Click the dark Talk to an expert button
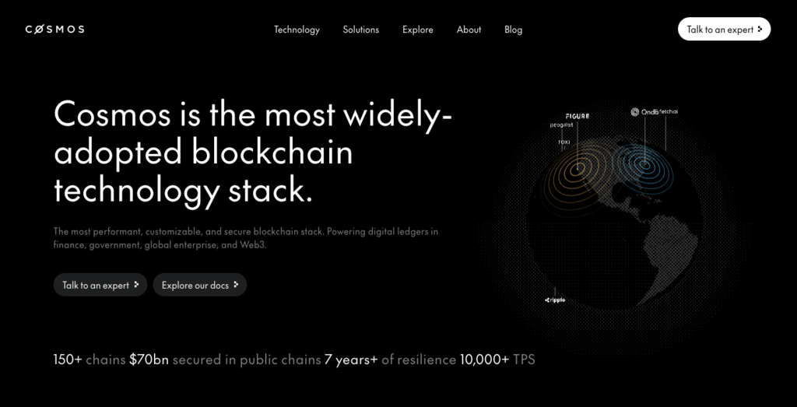This screenshot has height=407, width=797. [x=100, y=285]
